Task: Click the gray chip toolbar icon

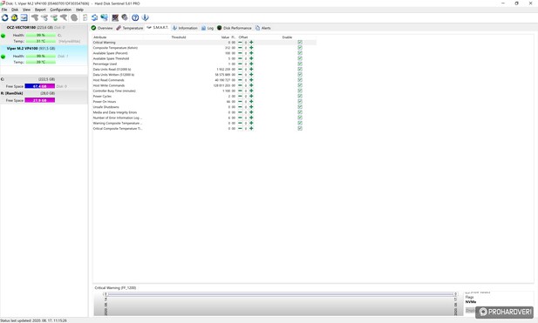Action: (x=125, y=17)
